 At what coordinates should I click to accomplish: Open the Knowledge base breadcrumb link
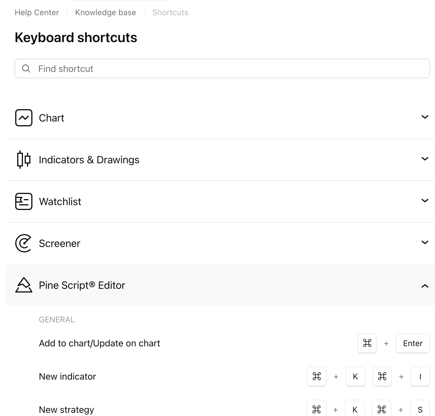pyautogui.click(x=105, y=13)
